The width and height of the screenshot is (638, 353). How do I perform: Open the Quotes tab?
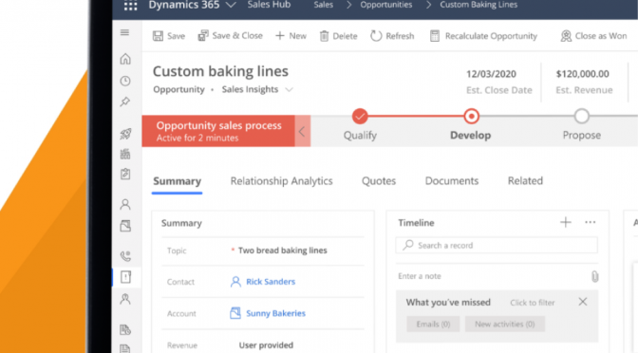379,181
